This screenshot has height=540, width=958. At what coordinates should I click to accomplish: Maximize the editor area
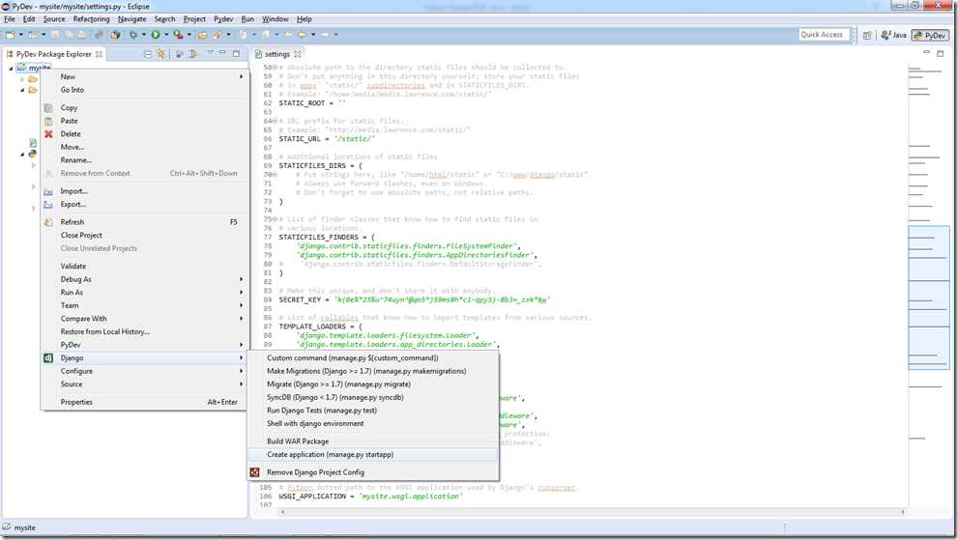pyautogui.click(x=941, y=54)
